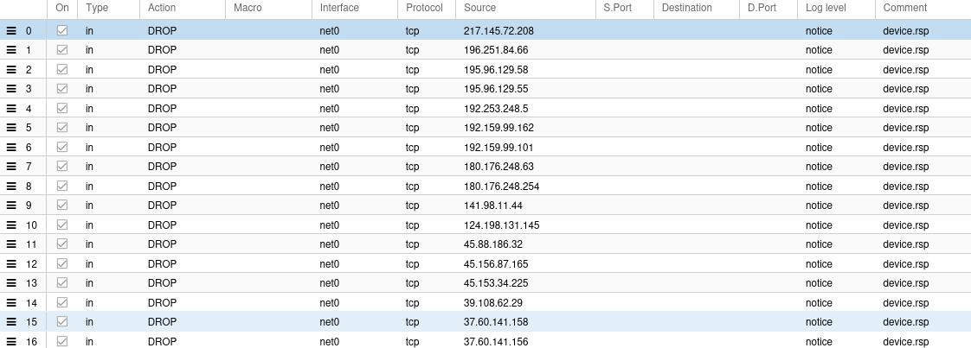
Task: Click the Log level column header
Action: pyautogui.click(x=826, y=8)
